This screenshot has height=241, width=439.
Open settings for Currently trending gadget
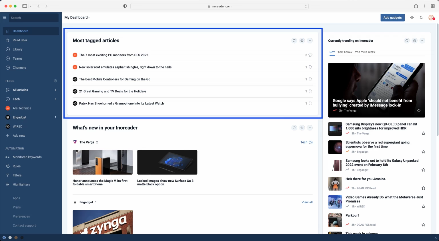tap(414, 40)
